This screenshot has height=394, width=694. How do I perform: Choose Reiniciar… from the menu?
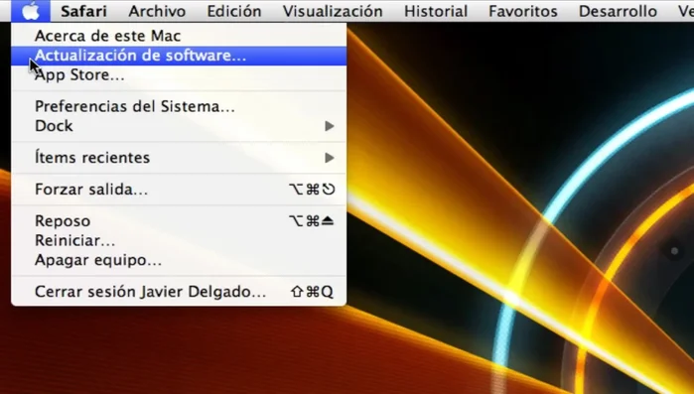pyautogui.click(x=179, y=240)
